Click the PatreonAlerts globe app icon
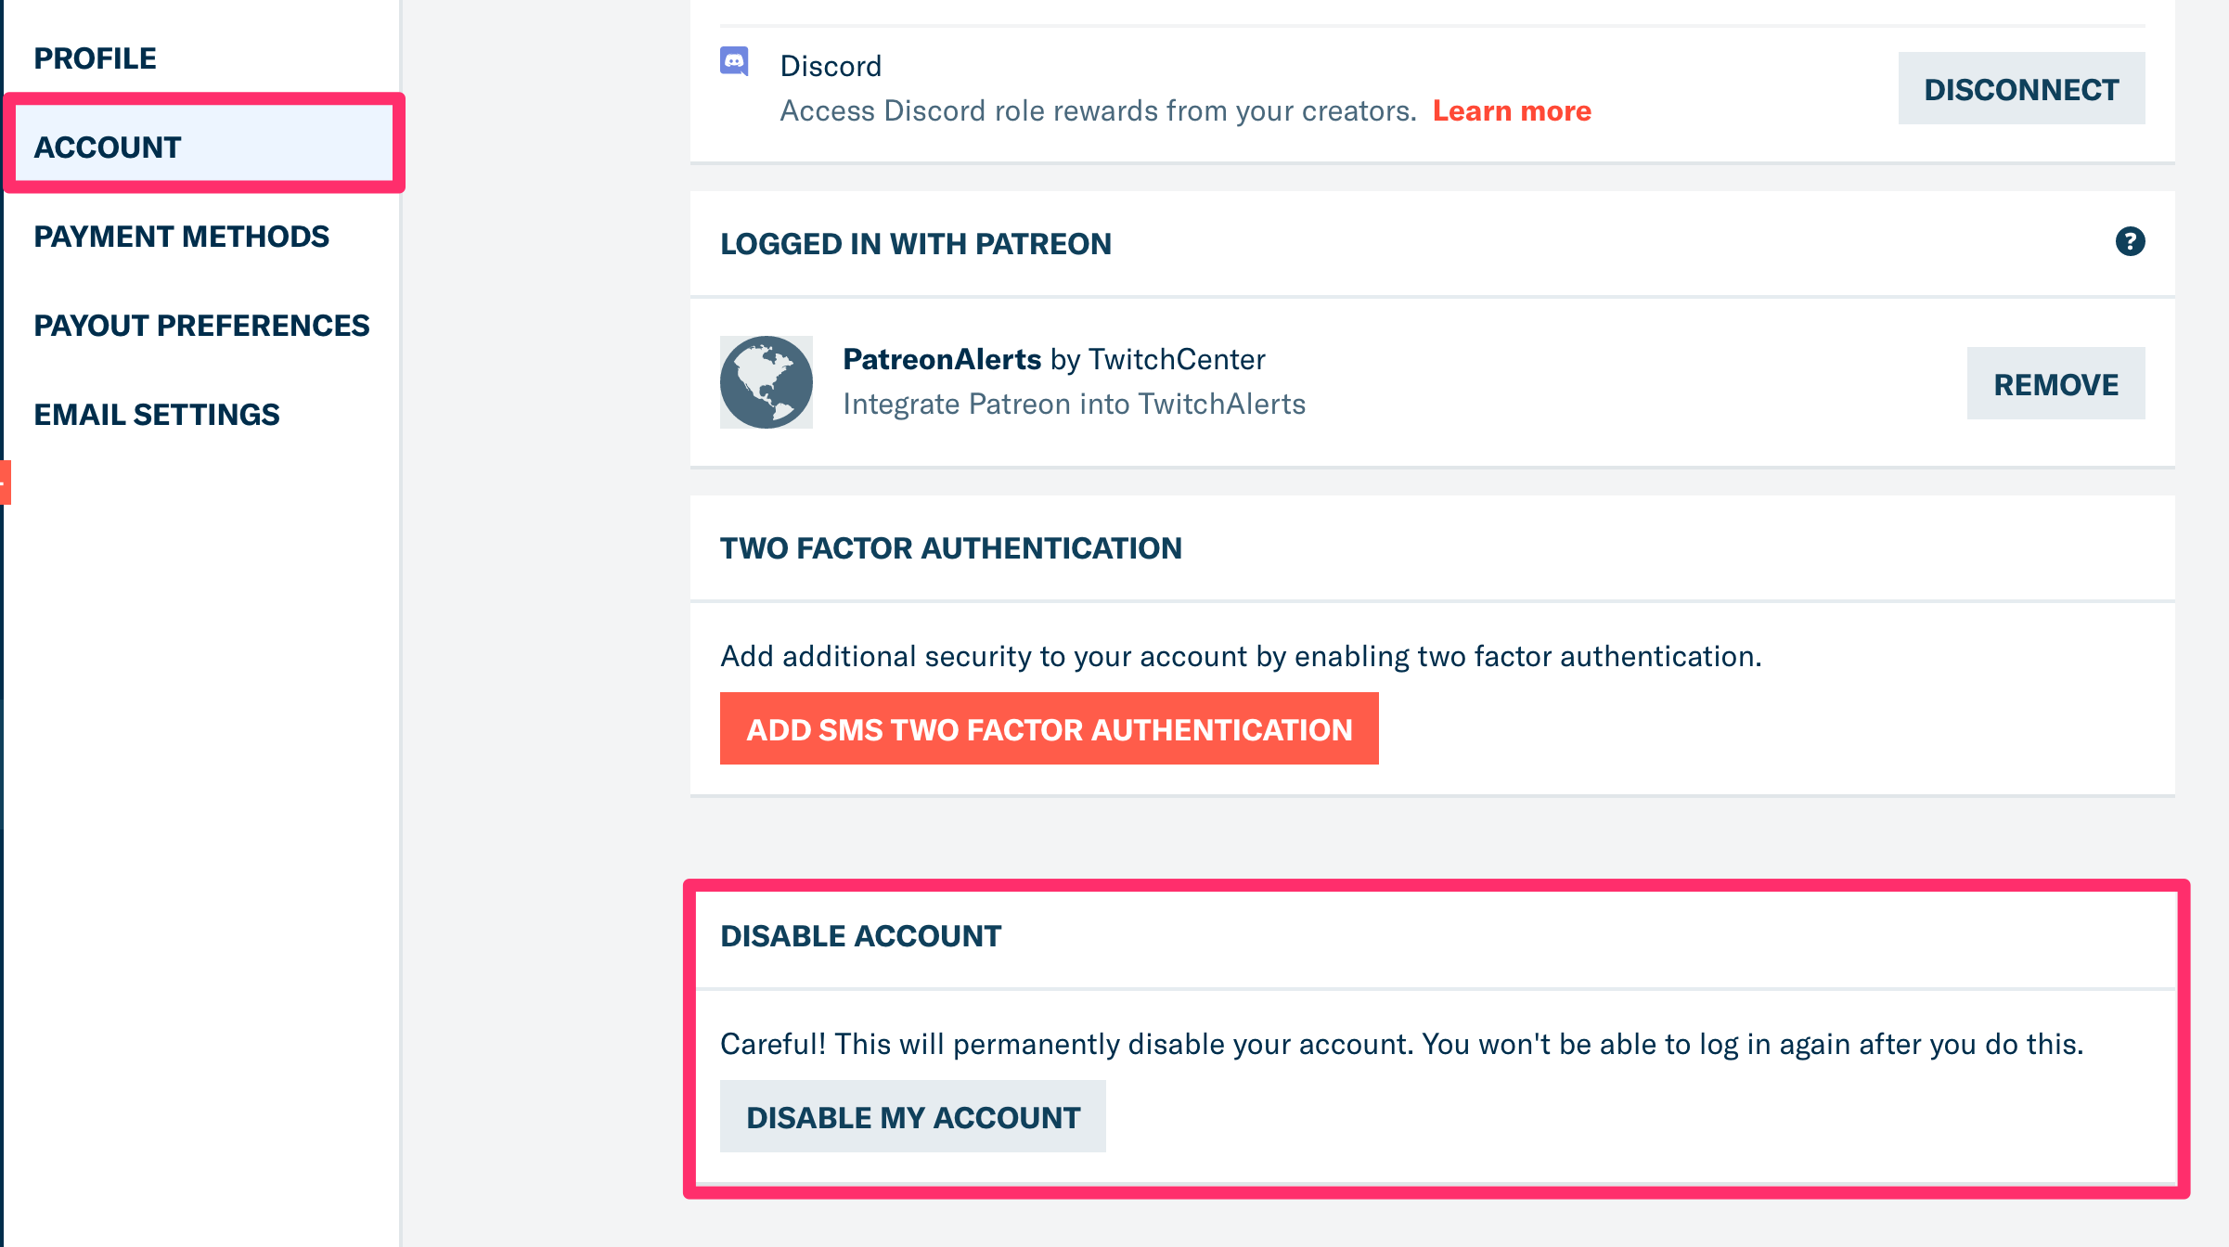The width and height of the screenshot is (2229, 1247). click(767, 382)
